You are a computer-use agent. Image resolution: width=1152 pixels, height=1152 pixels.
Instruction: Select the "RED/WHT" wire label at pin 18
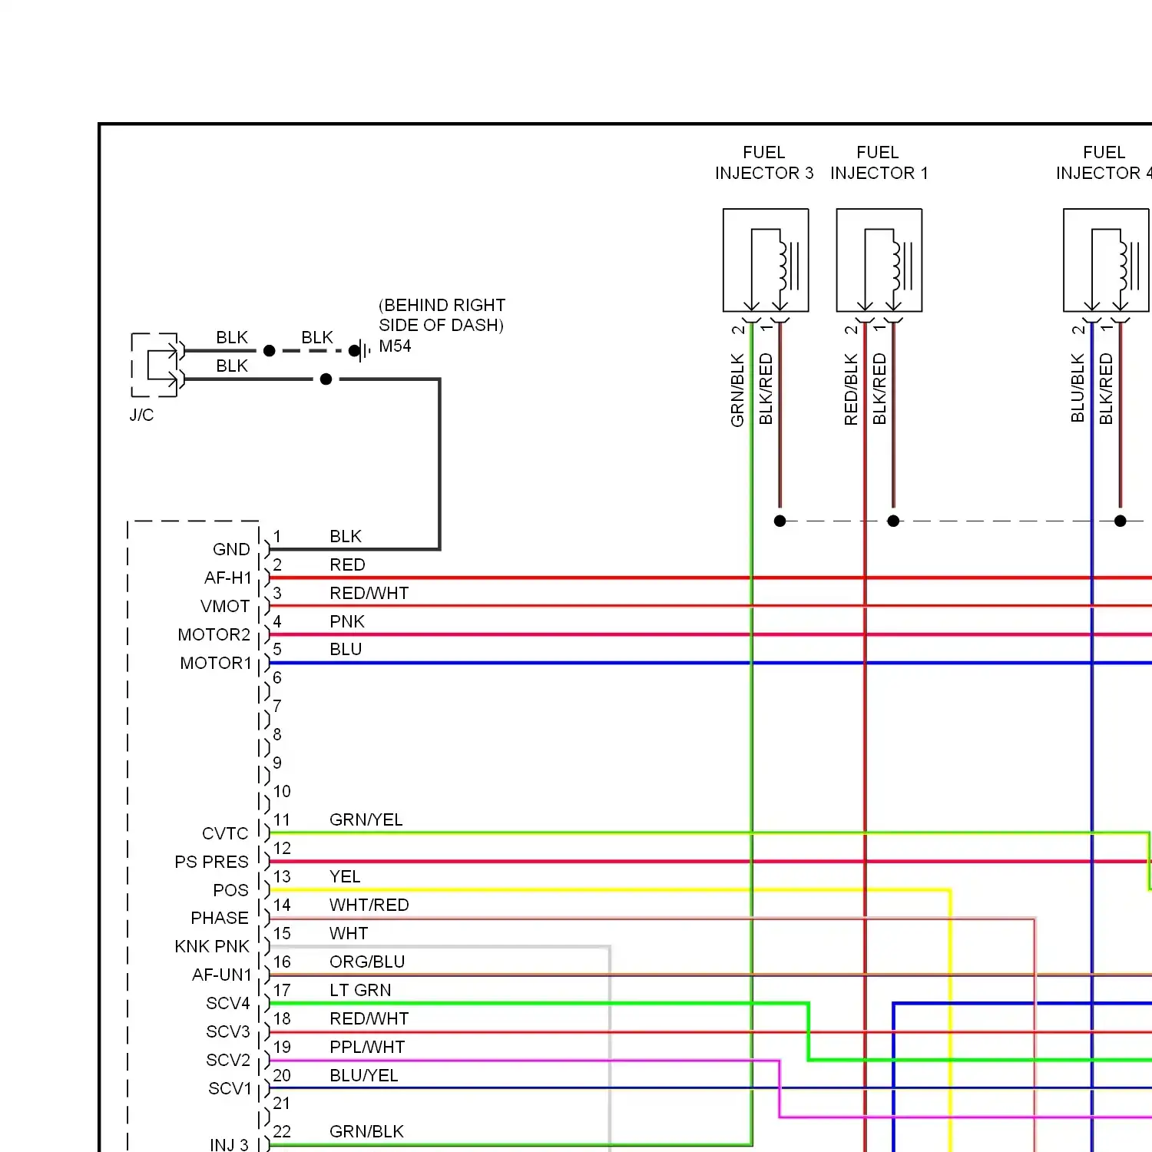tap(369, 1019)
